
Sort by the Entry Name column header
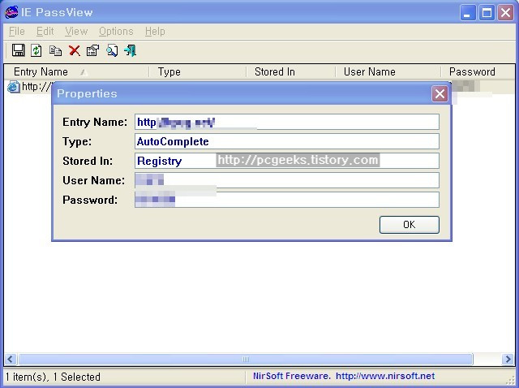tap(76, 72)
